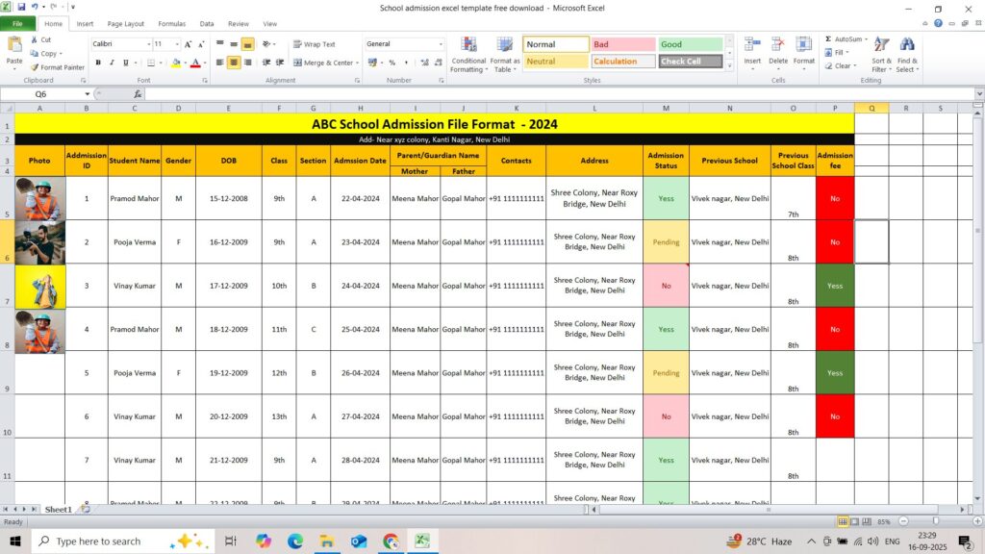Click the Format Painter icon

35,67
